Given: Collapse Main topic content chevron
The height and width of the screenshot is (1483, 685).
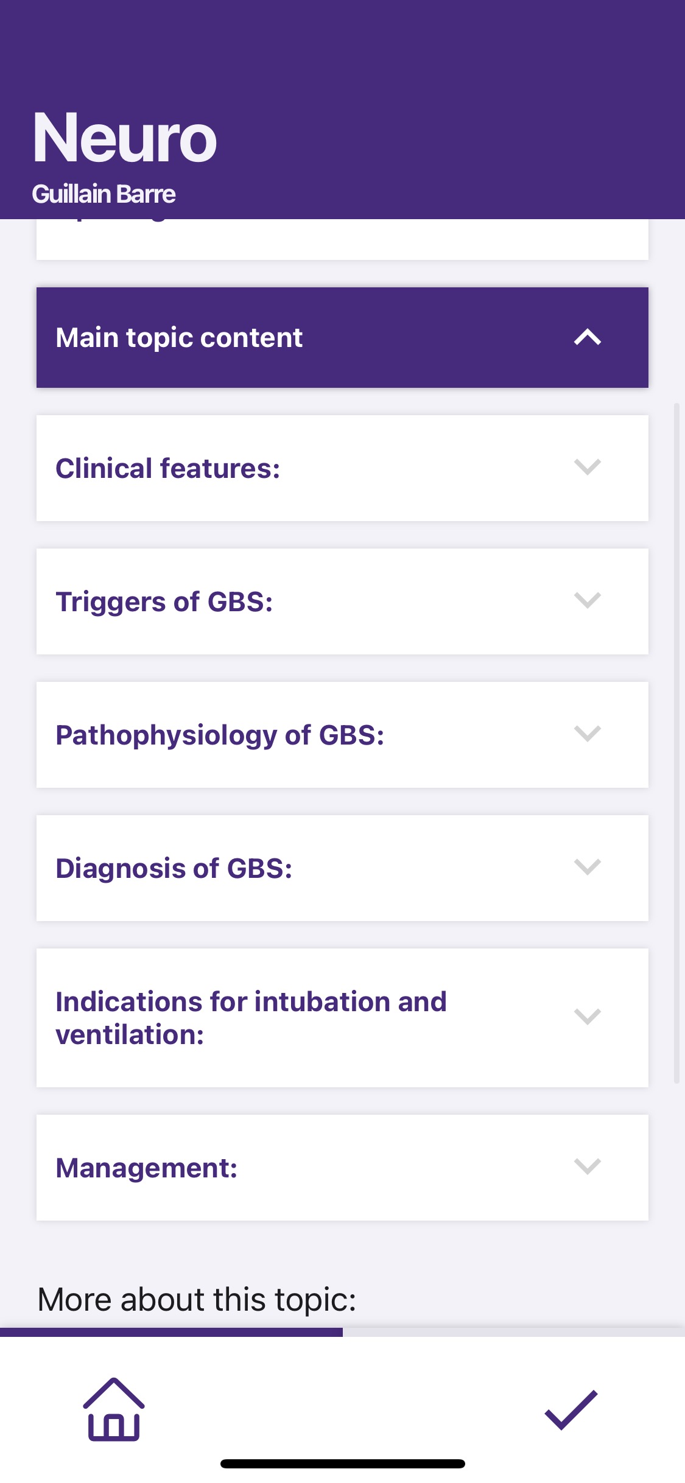Looking at the screenshot, I should click(x=587, y=337).
